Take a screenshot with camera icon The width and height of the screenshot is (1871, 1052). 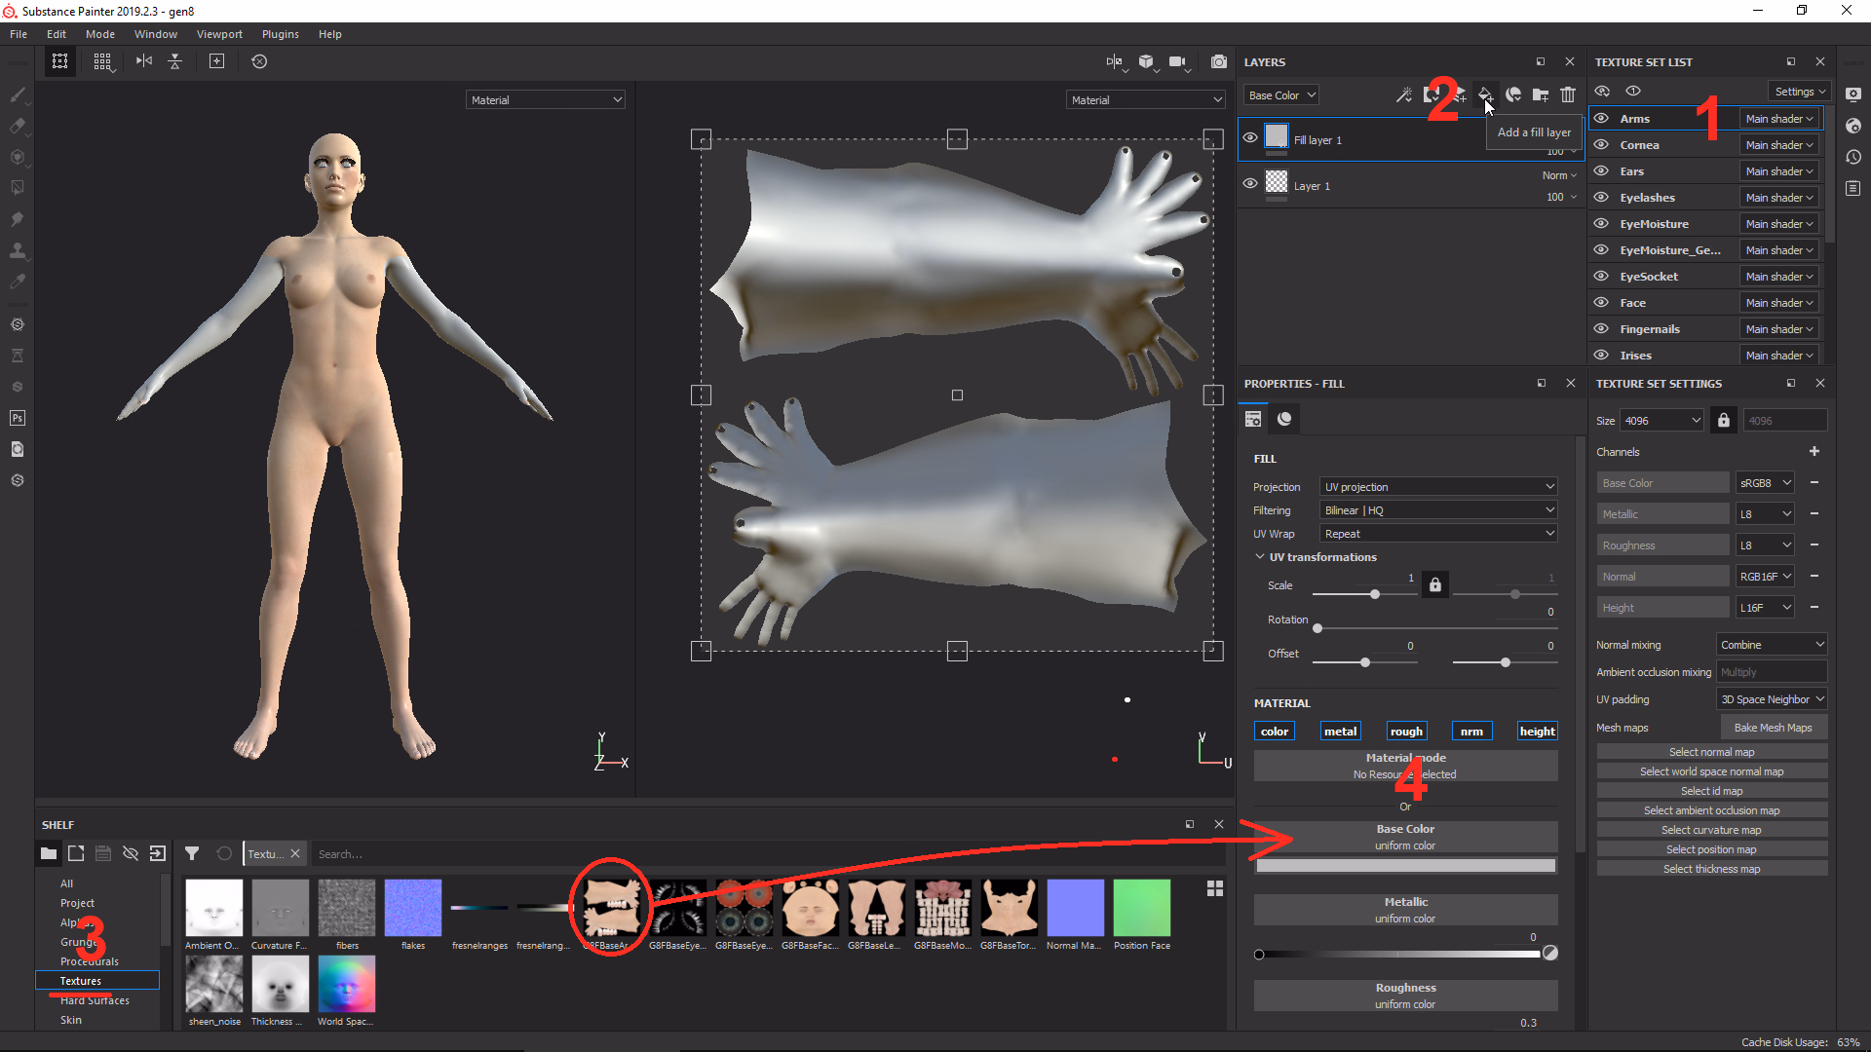[1219, 61]
